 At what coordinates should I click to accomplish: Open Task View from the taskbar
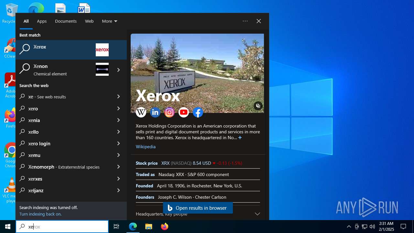click(116, 227)
